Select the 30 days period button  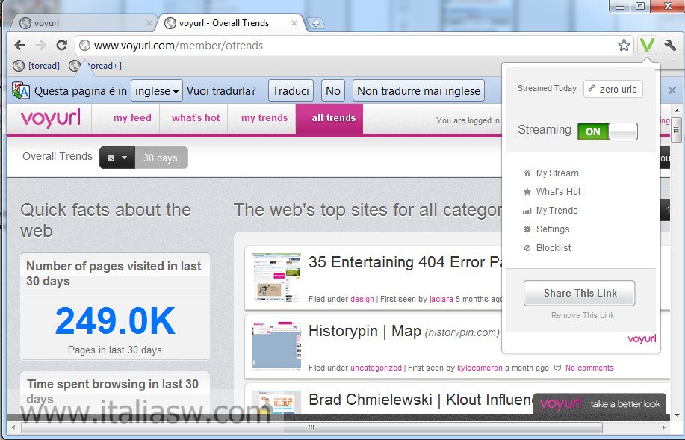161,158
